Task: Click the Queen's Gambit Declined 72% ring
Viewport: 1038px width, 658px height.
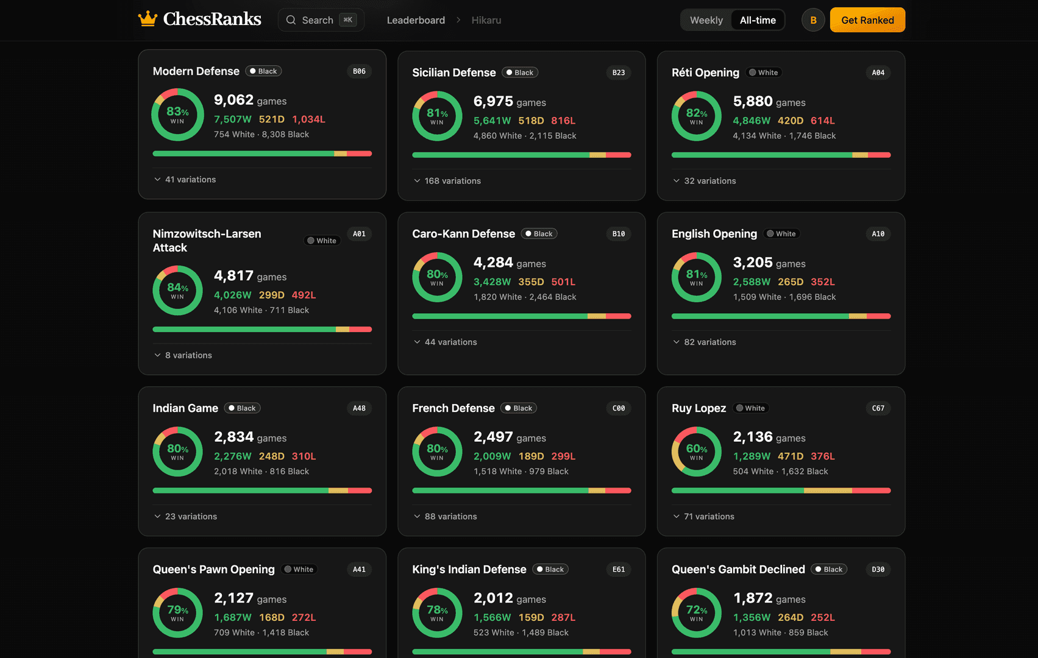Action: 697,613
